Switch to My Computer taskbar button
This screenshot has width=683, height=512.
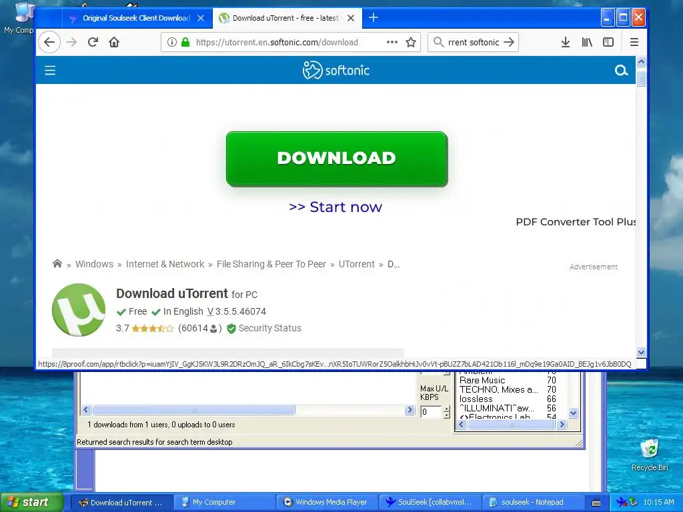coord(224,502)
